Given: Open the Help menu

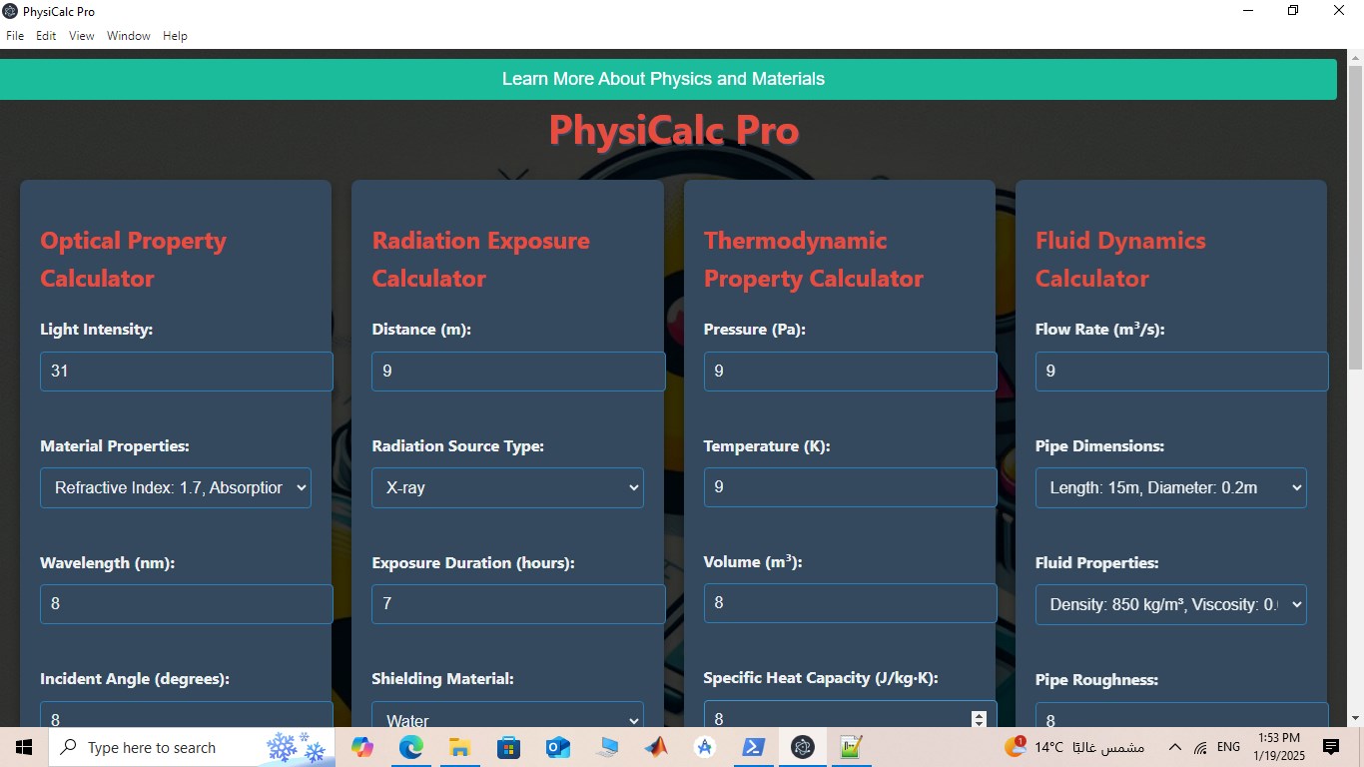Looking at the screenshot, I should [175, 36].
